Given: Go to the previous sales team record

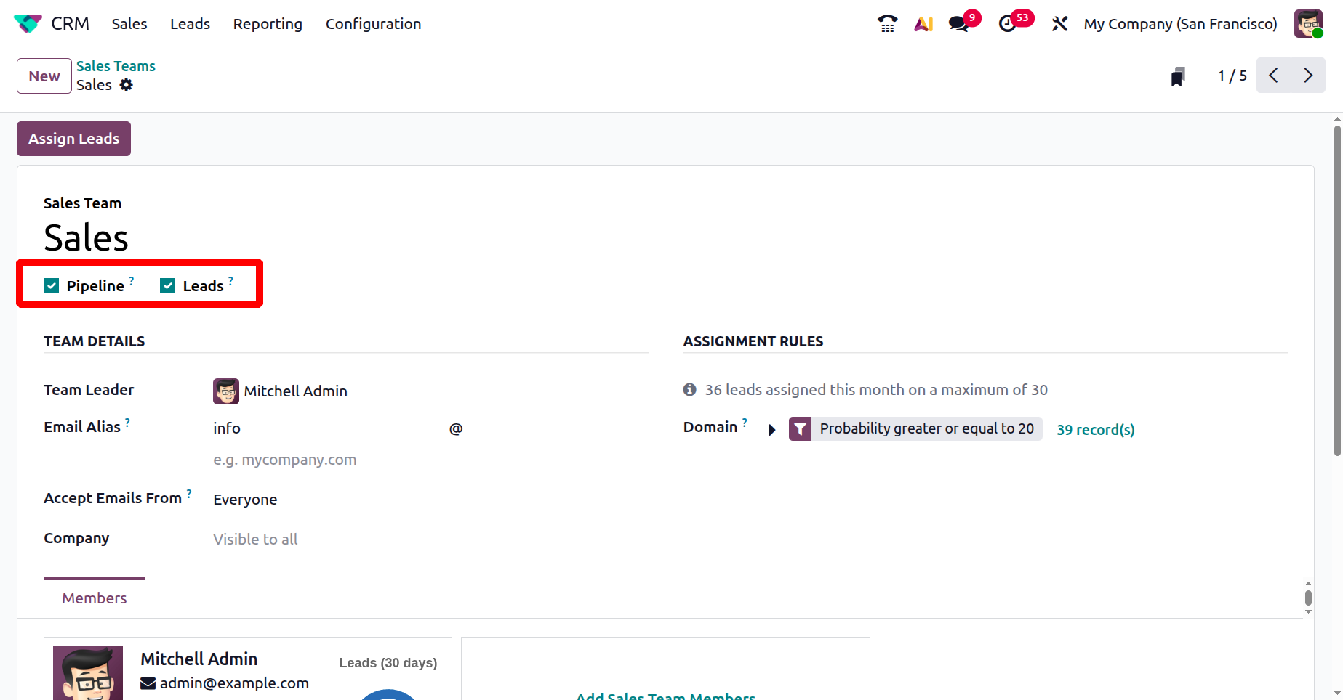Looking at the screenshot, I should [1273, 76].
